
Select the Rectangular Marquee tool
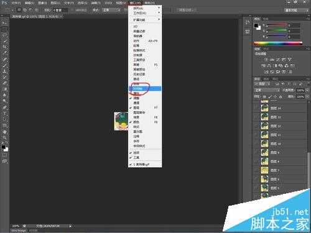point(4,29)
